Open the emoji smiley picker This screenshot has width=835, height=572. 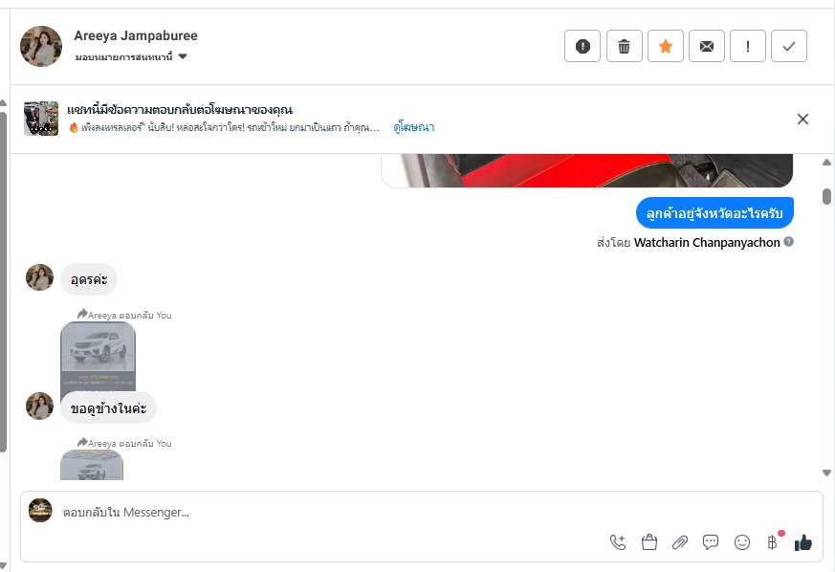(x=742, y=542)
